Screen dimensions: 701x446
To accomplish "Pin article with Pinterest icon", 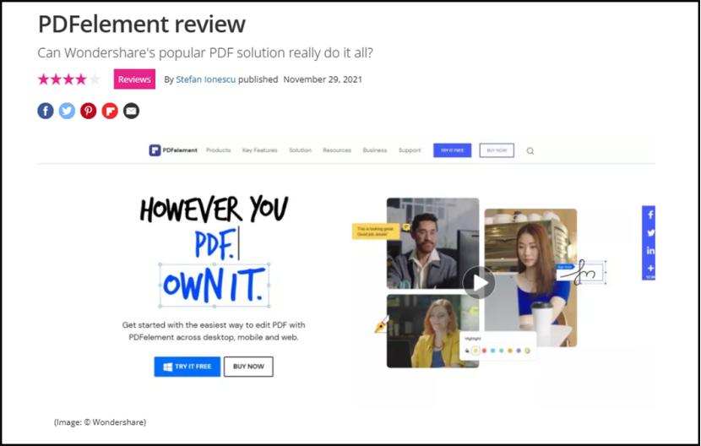I will coord(89,111).
